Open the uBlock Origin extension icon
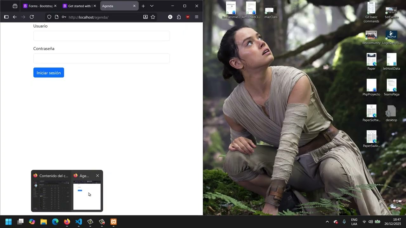The width and height of the screenshot is (406, 228). (188, 17)
